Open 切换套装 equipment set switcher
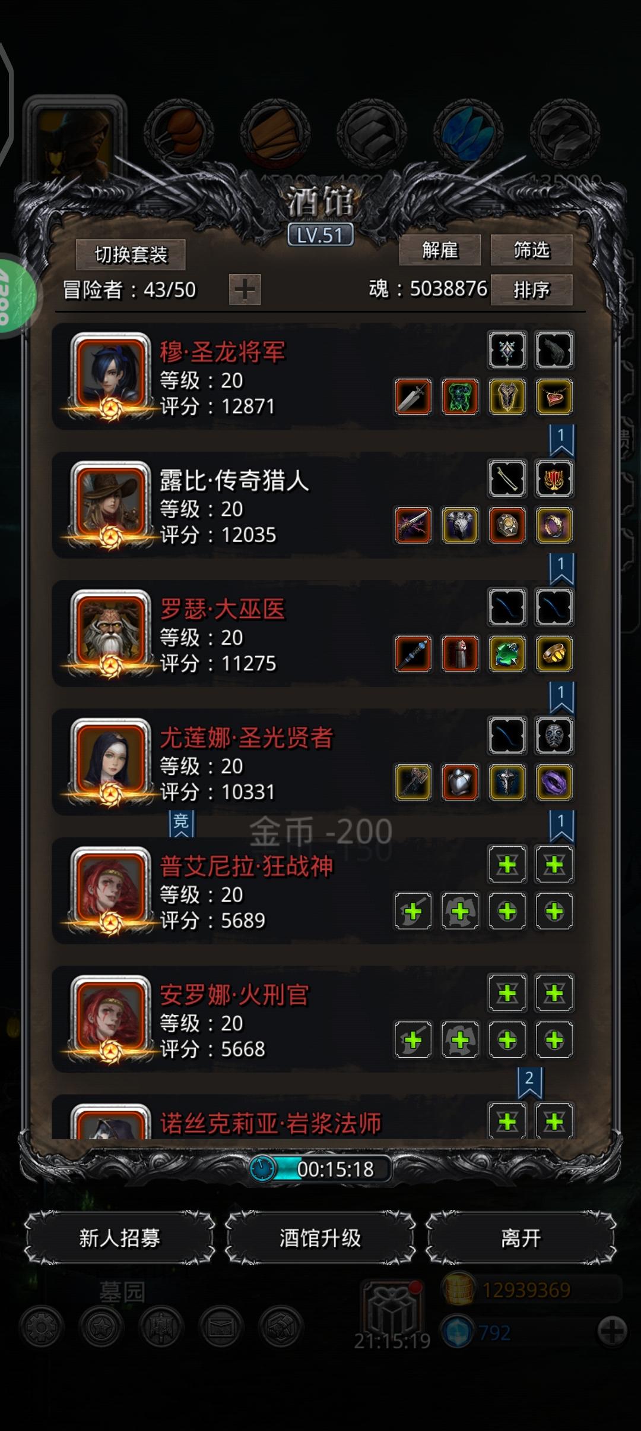Screen dimensions: 641x1431 131,255
